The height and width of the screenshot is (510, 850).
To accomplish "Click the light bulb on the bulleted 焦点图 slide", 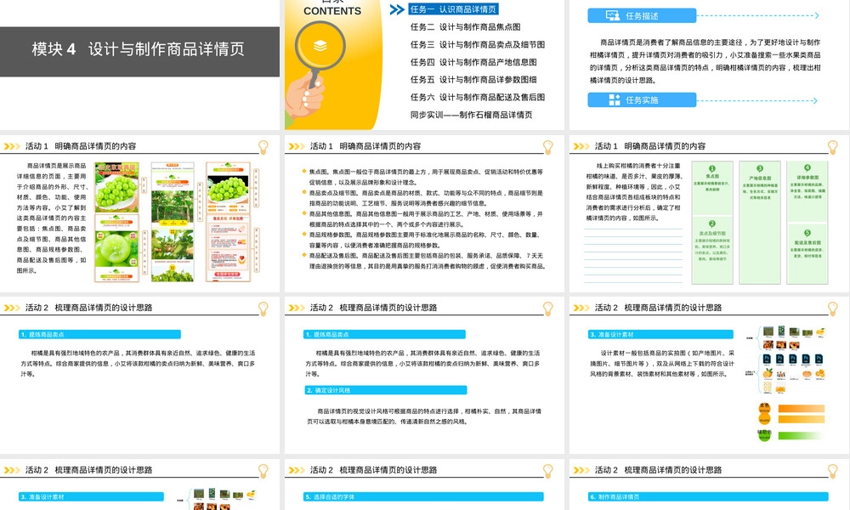I will [x=547, y=147].
